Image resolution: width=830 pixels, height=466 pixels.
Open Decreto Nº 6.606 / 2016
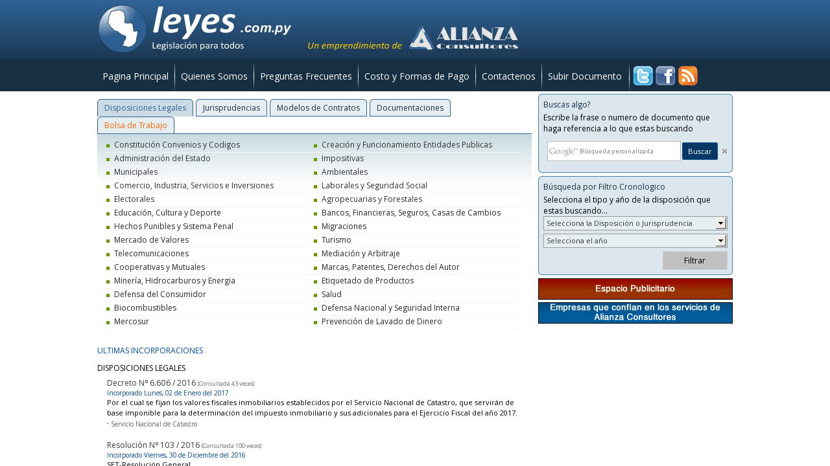pos(151,383)
